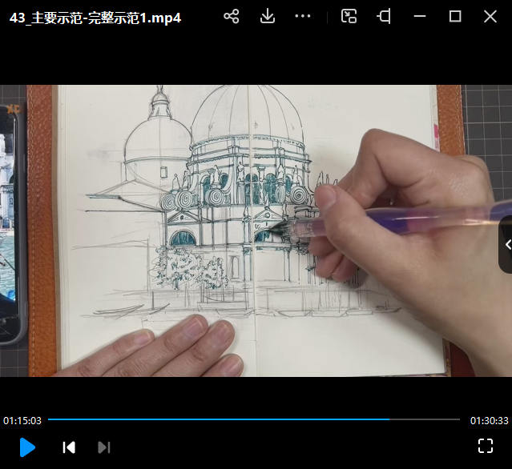Download the video using the download icon

coord(268,17)
